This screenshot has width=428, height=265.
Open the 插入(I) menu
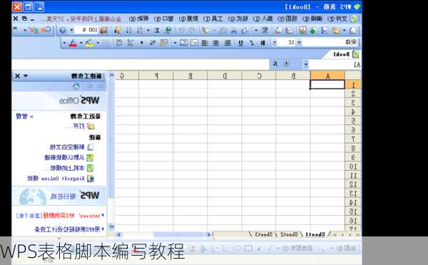(263, 19)
